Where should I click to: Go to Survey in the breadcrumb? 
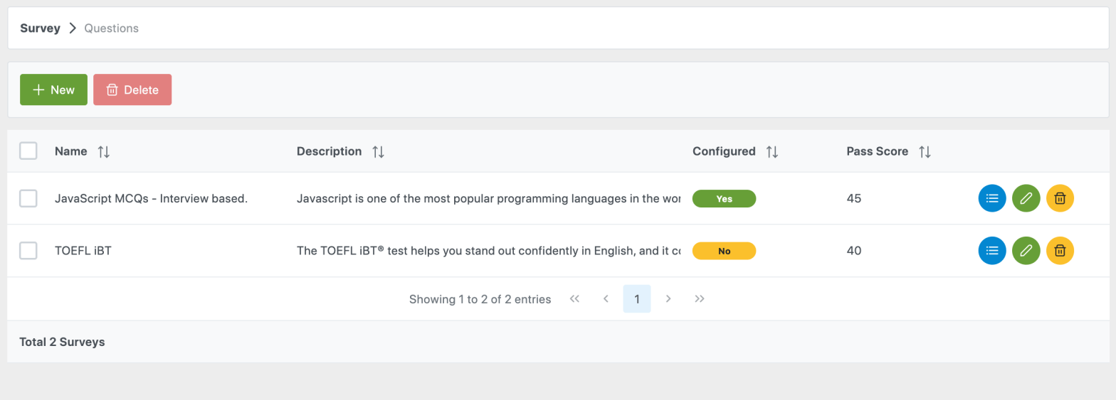point(40,28)
